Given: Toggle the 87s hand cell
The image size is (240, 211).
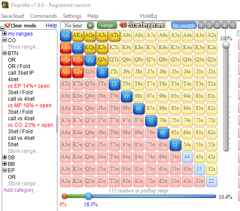Looking at the screenshot, I should point(151,108).
